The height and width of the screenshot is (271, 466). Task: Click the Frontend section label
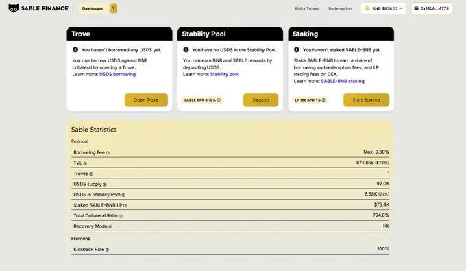[81, 239]
